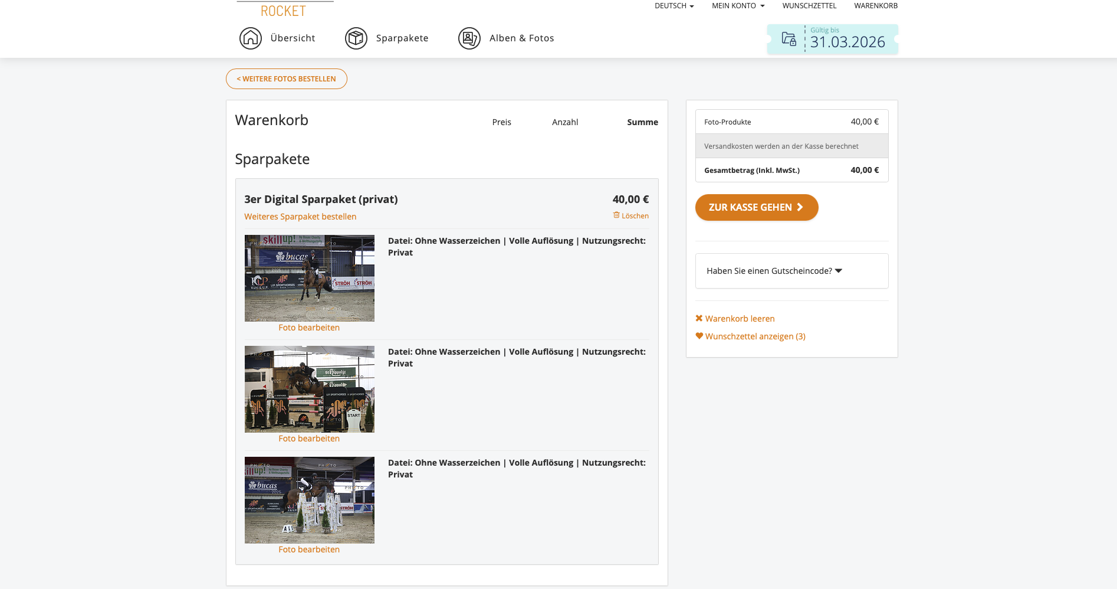Click Foto bearbeiten under the first photo
This screenshot has width=1117, height=589.
tap(309, 328)
